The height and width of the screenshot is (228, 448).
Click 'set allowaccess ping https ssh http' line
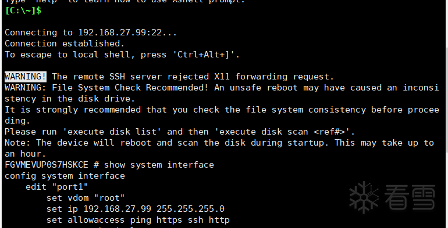pyautogui.click(x=138, y=220)
